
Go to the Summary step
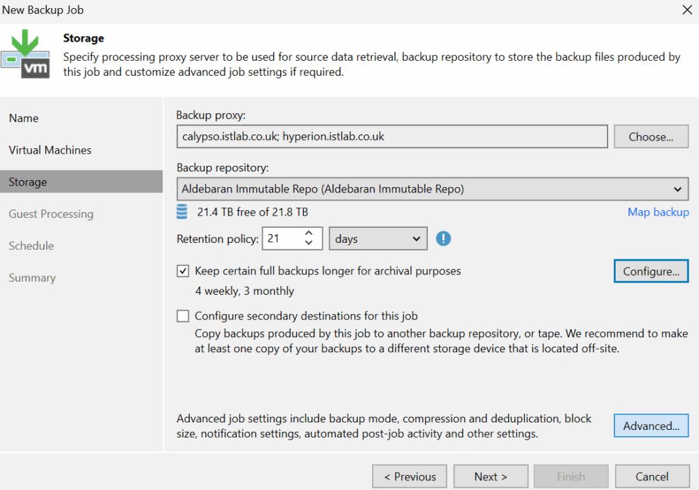(x=32, y=278)
